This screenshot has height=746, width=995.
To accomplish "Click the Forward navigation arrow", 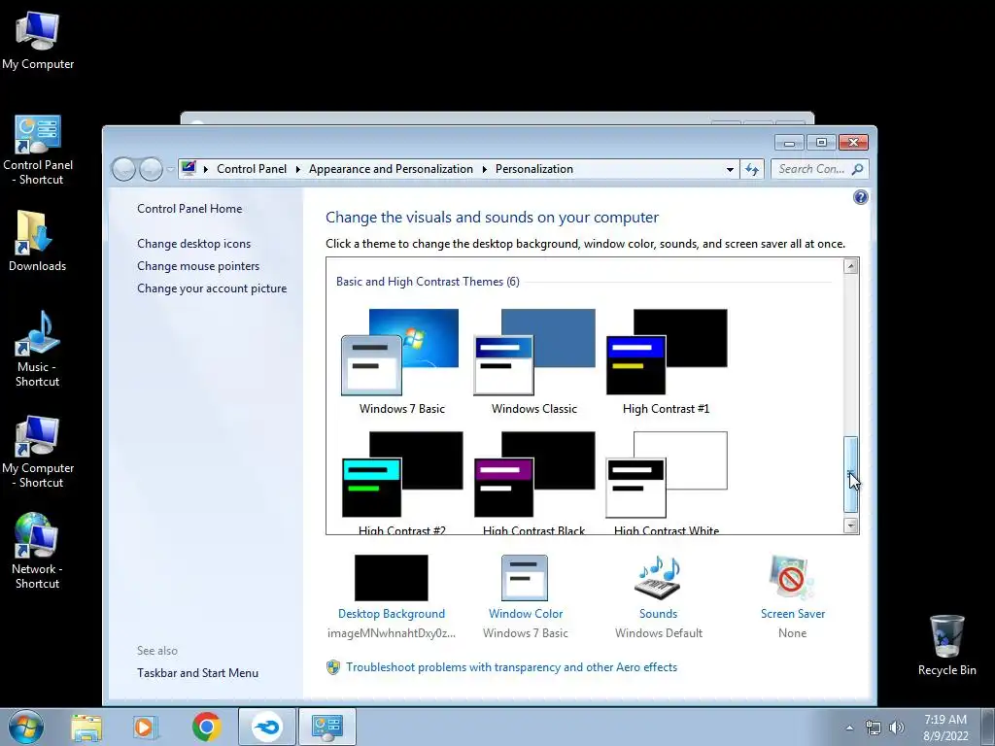I will (151, 169).
